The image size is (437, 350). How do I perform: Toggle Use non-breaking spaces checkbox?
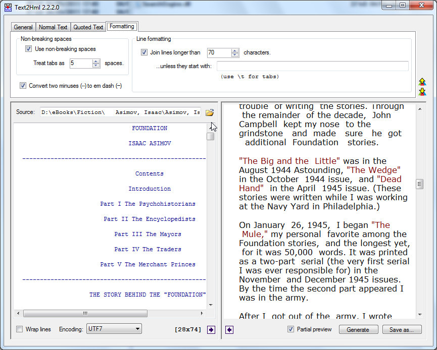pyautogui.click(x=28, y=49)
